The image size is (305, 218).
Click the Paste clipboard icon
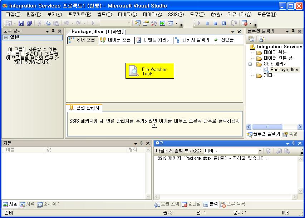[56, 23]
